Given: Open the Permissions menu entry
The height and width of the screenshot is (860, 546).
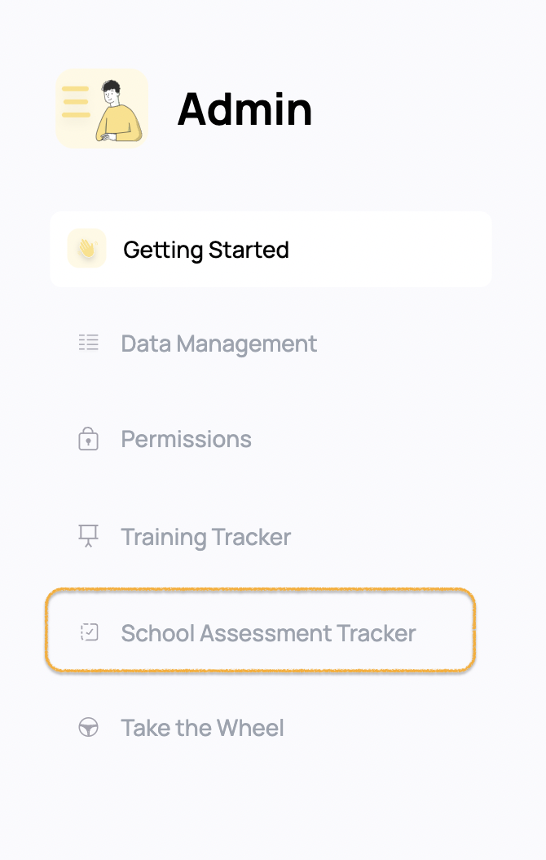Looking at the screenshot, I should tap(186, 439).
